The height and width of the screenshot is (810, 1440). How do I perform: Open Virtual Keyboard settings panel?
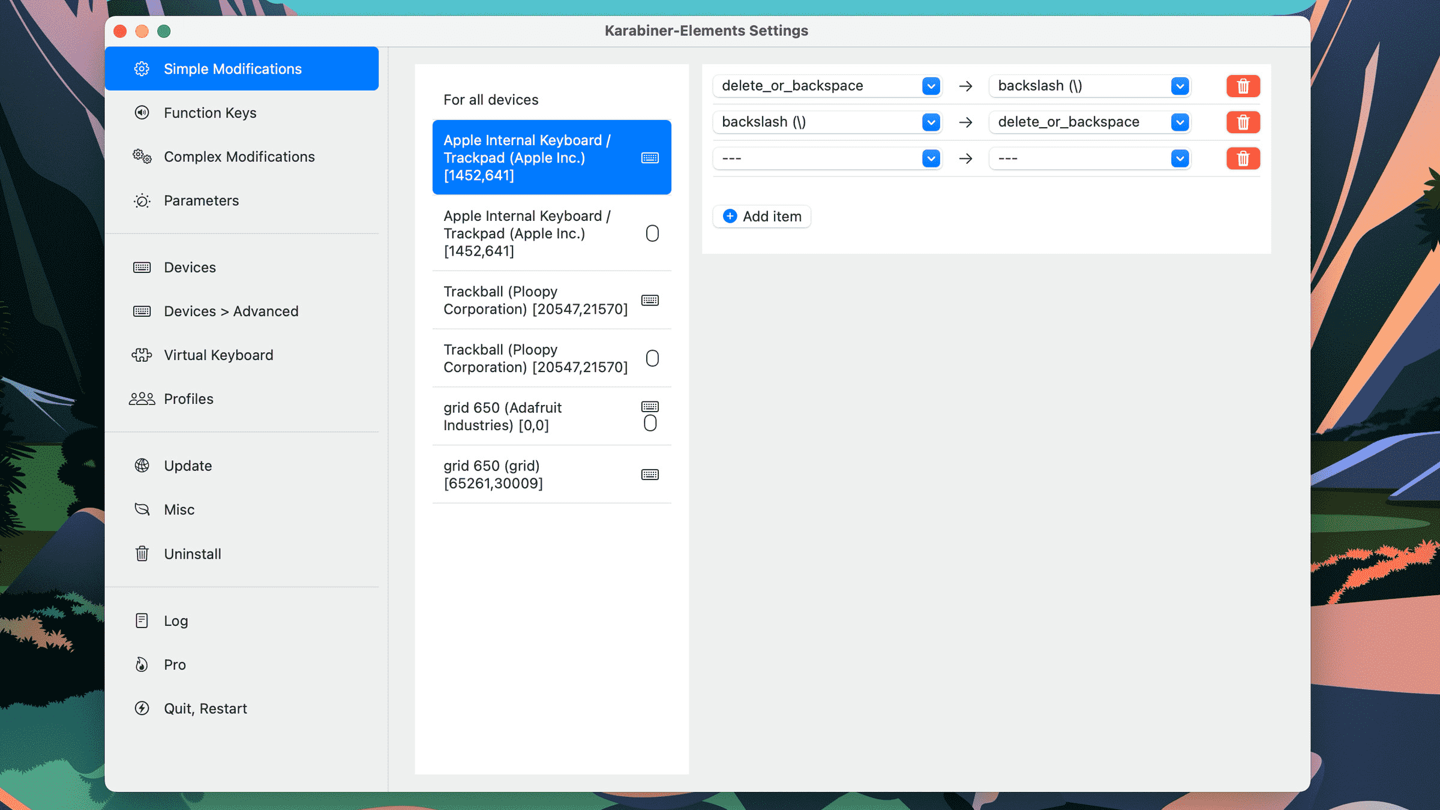[218, 354]
